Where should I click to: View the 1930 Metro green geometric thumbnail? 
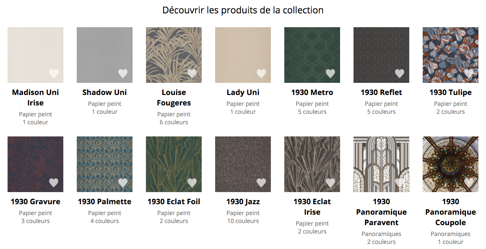click(312, 55)
